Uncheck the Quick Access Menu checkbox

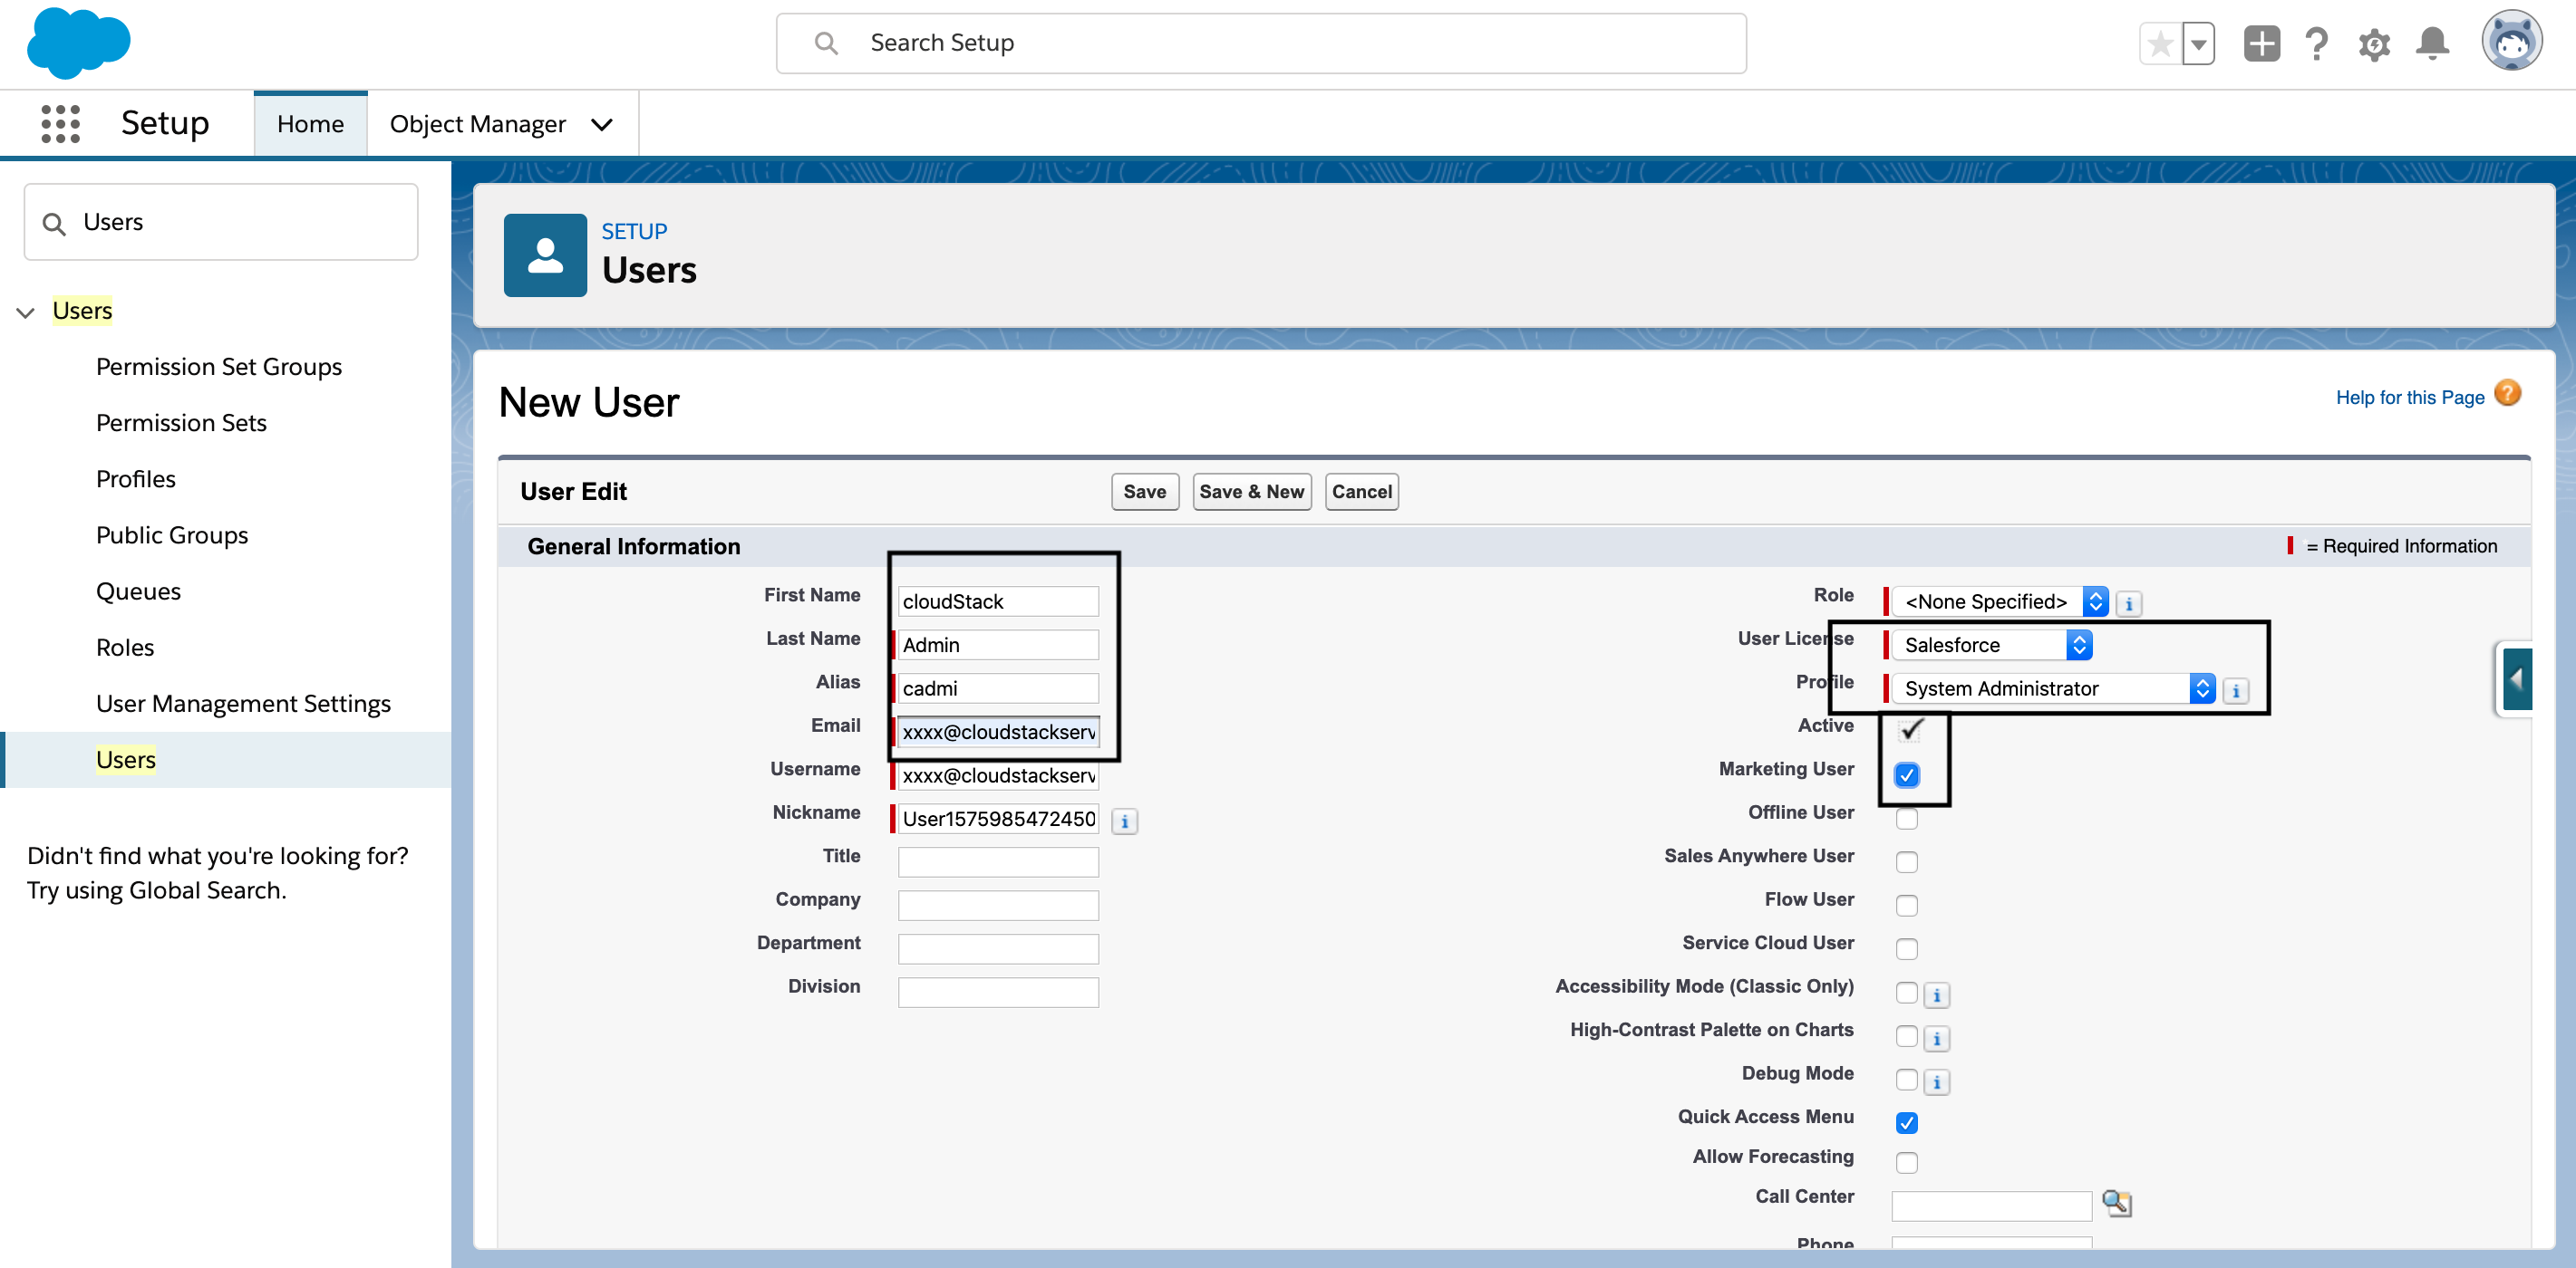click(1907, 1122)
